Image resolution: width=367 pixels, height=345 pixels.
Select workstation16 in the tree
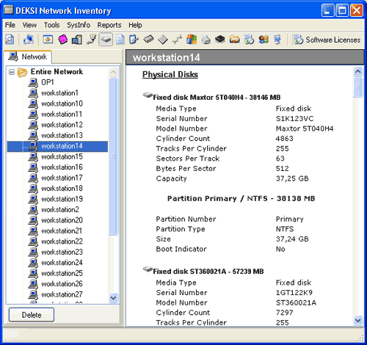[62, 167]
